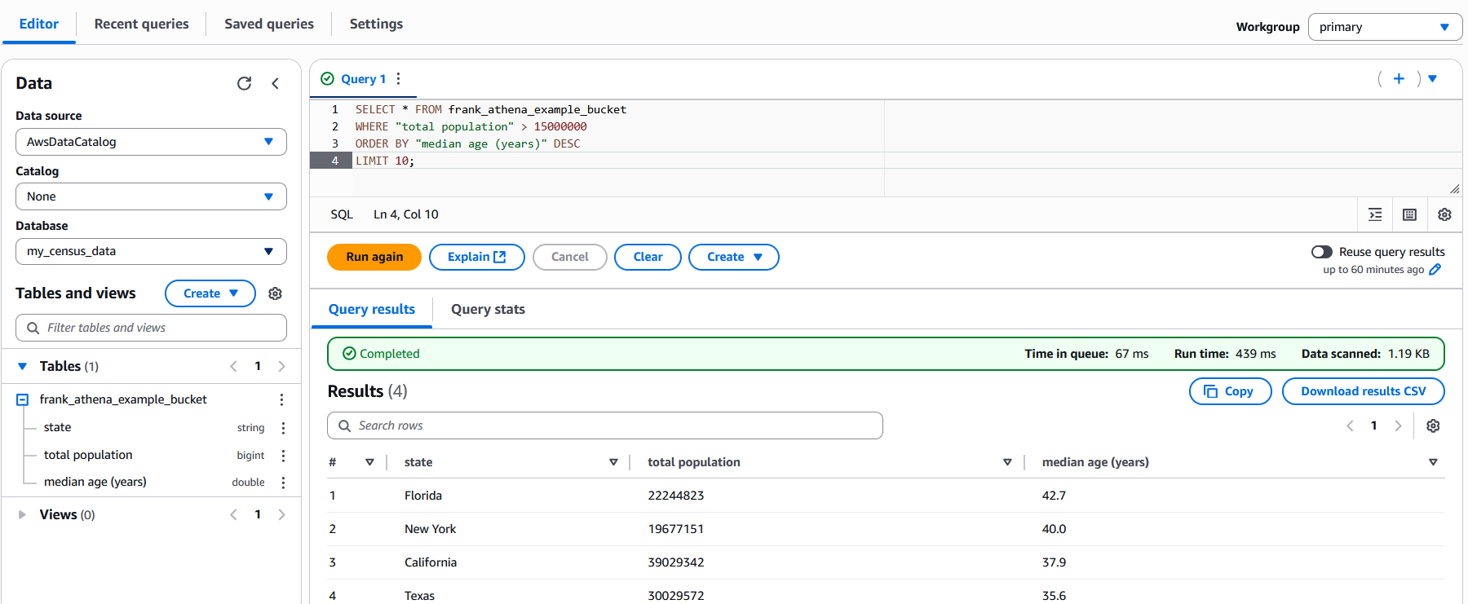Go to the previous results page
1468x604 pixels.
(x=1350, y=425)
